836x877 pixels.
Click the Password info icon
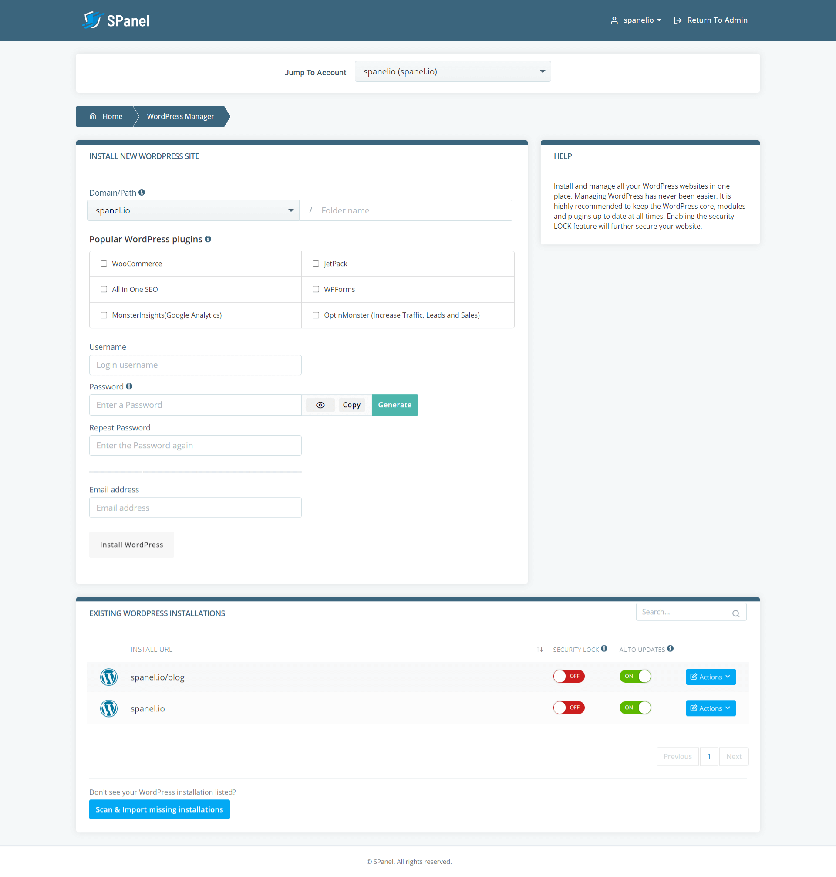click(129, 386)
